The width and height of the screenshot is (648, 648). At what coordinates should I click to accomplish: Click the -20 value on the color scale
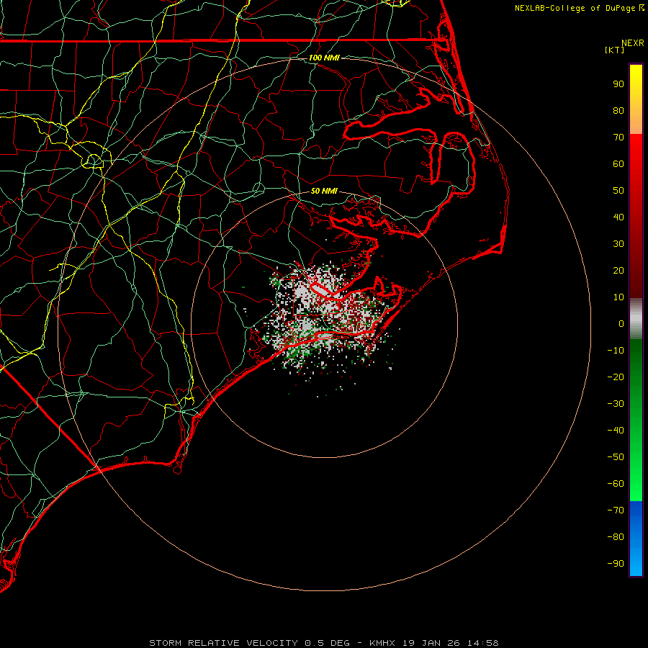coord(616,377)
